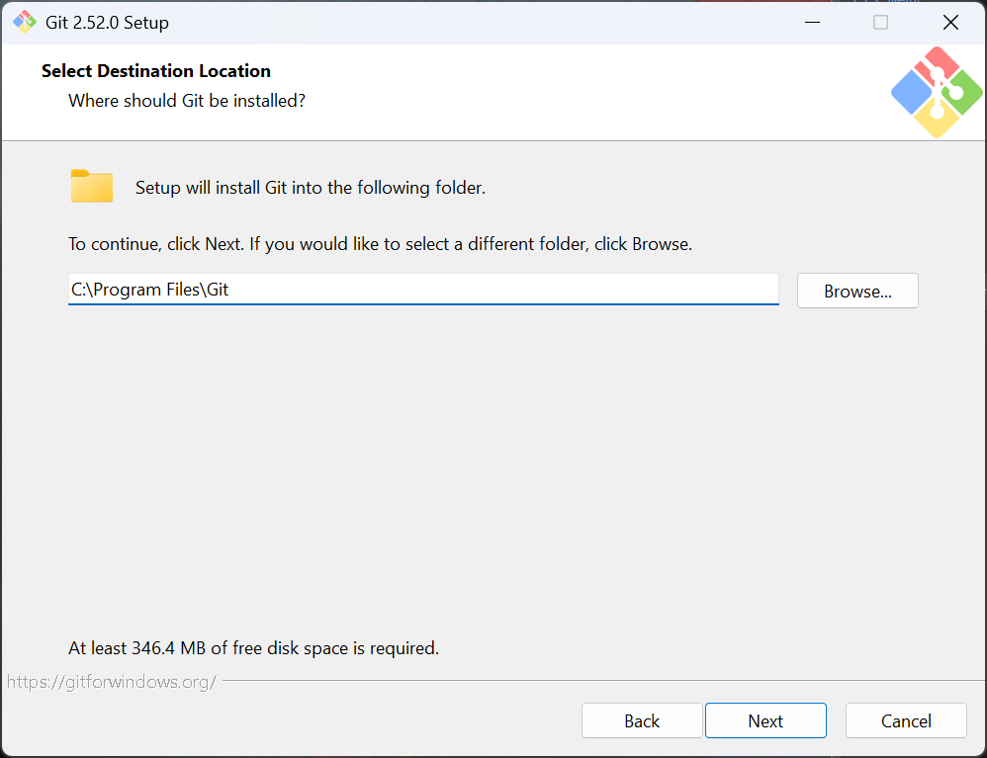Click the free disk space requirement text
This screenshot has width=987, height=758.
(x=253, y=648)
